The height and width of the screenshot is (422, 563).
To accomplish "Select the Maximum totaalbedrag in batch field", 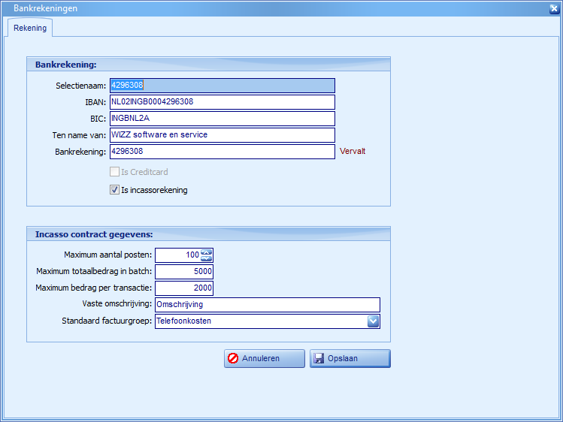I will [x=184, y=272].
